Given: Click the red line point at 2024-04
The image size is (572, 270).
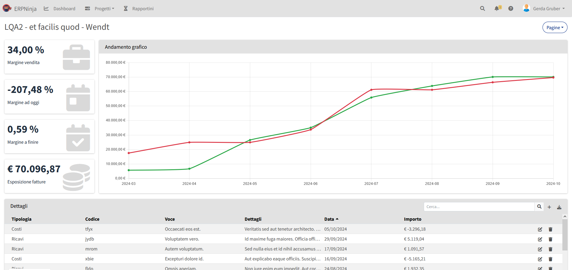Looking at the screenshot, I should [189, 142].
